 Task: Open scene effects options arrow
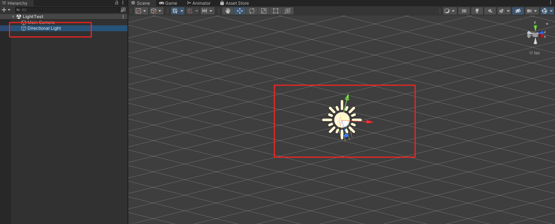click(x=508, y=11)
